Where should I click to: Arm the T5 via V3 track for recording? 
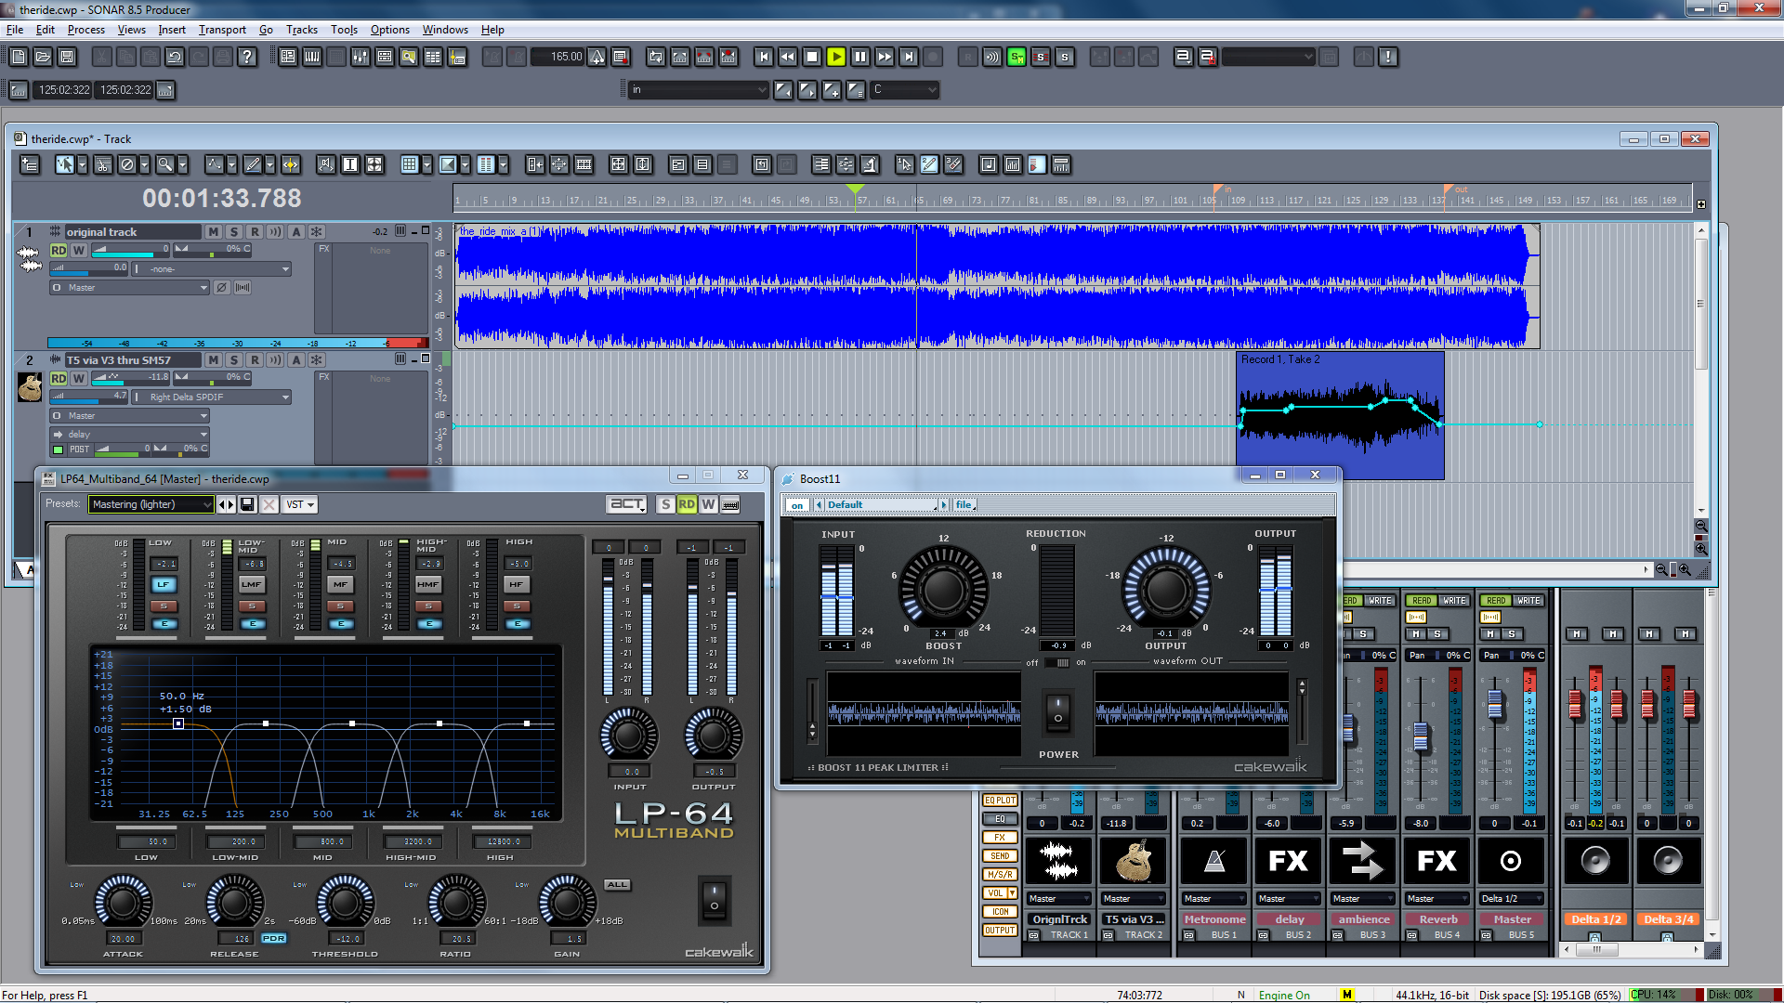pos(255,360)
